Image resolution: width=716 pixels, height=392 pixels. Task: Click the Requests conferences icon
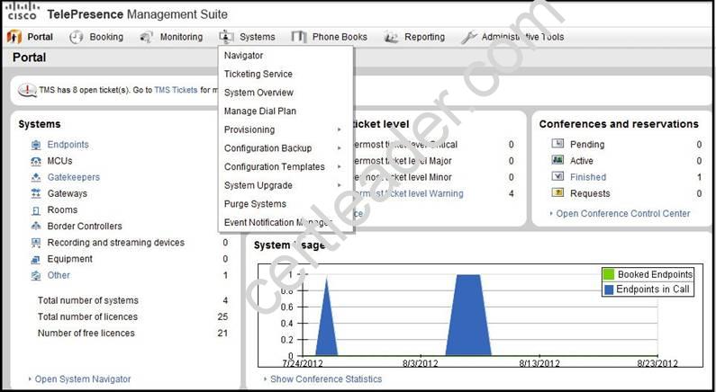[x=557, y=192]
